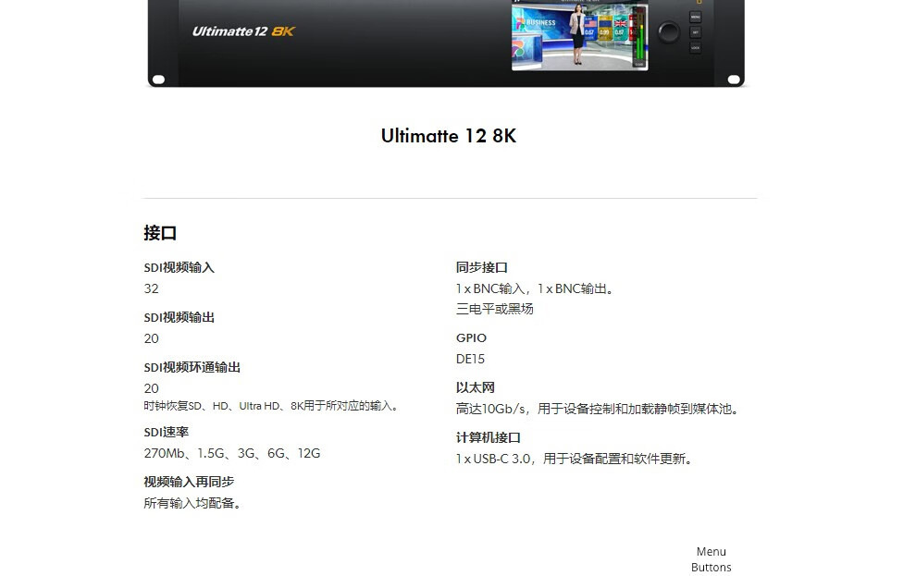Click the value 32 under SDI视频输入
Viewport: 916px width, 576px height.
click(152, 288)
